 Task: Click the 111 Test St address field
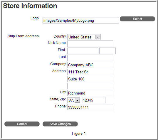pyautogui.click(x=90, y=72)
